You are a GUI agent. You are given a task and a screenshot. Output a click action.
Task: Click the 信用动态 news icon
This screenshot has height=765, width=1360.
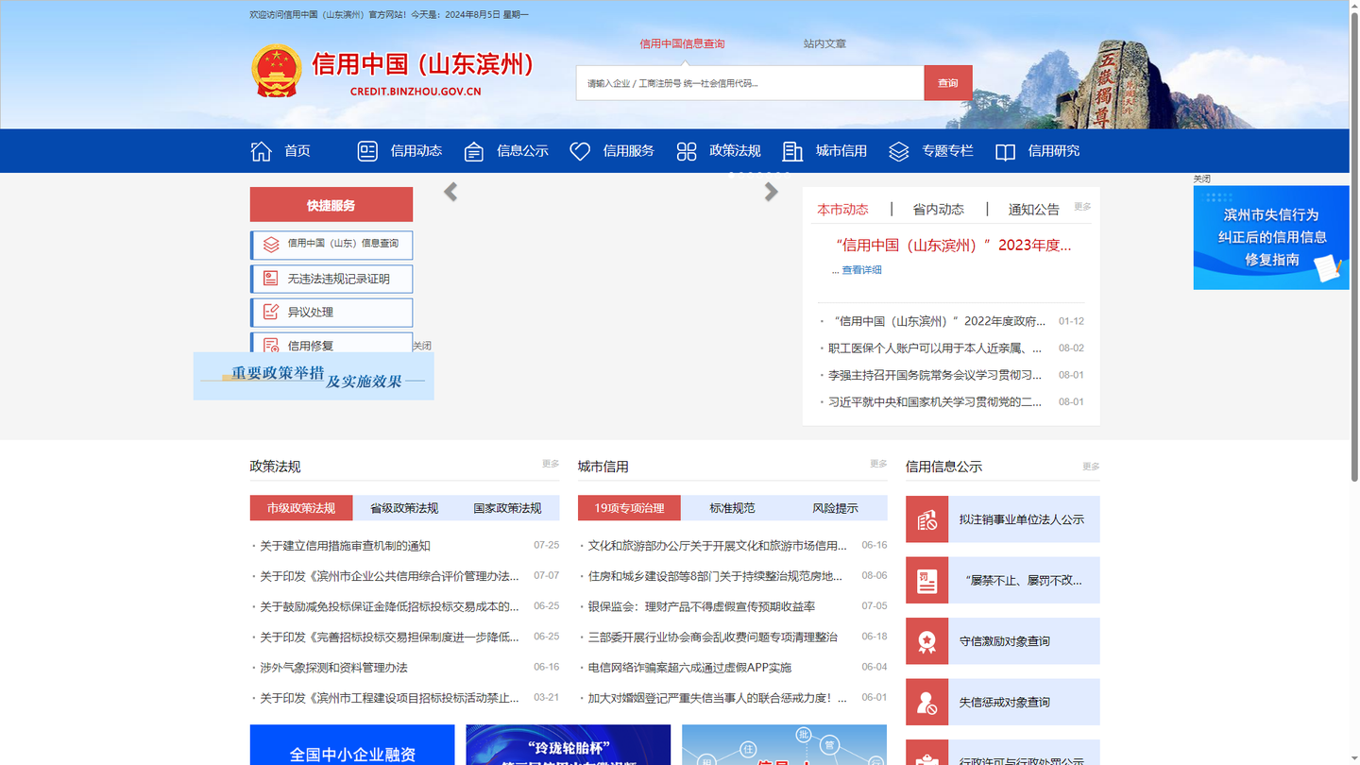coord(367,151)
